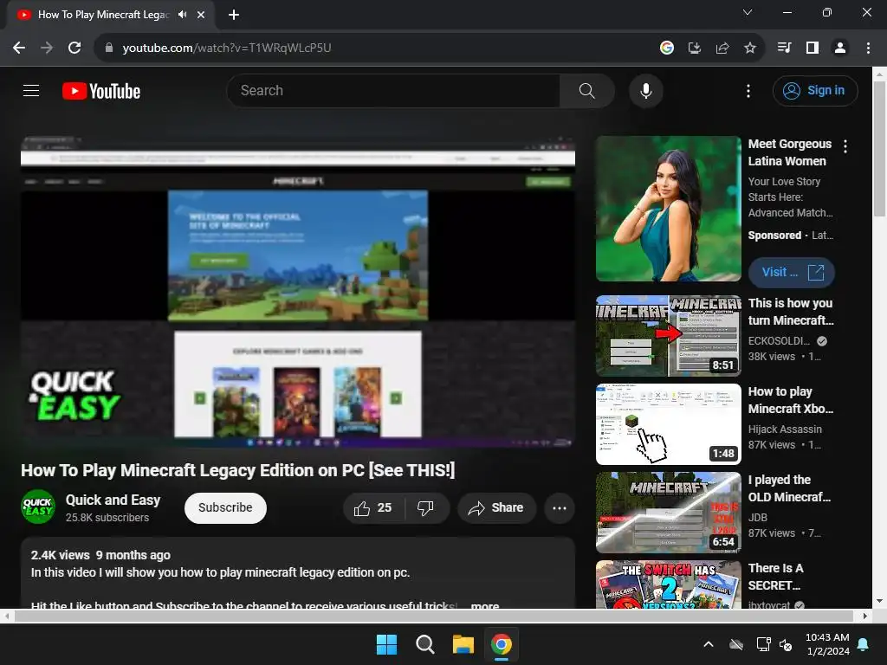The image size is (887, 665).
Task: Open YouTube settings three-dot menu
Action: (x=748, y=90)
